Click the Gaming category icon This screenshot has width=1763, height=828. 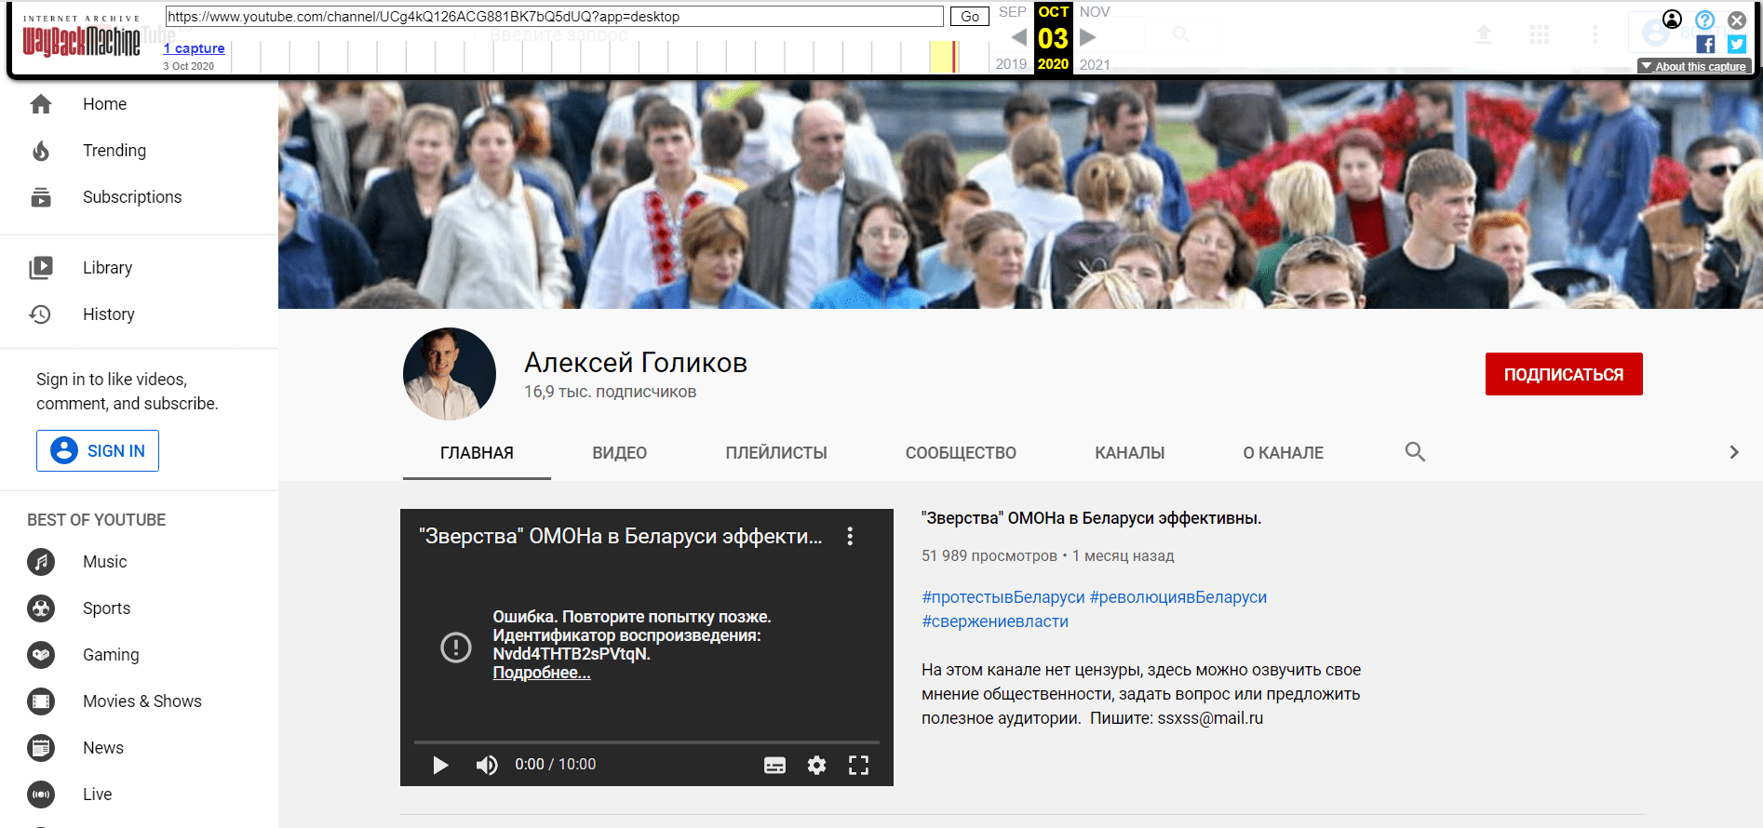click(41, 655)
